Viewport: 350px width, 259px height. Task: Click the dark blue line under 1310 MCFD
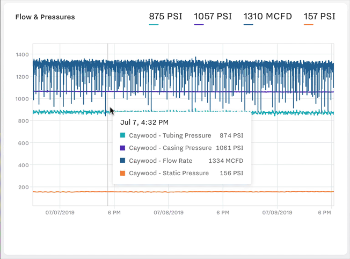[x=248, y=25]
